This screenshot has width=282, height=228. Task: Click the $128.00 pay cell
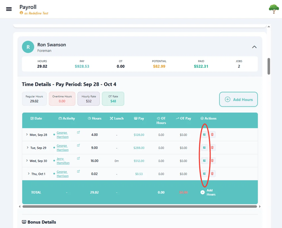(x=139, y=135)
